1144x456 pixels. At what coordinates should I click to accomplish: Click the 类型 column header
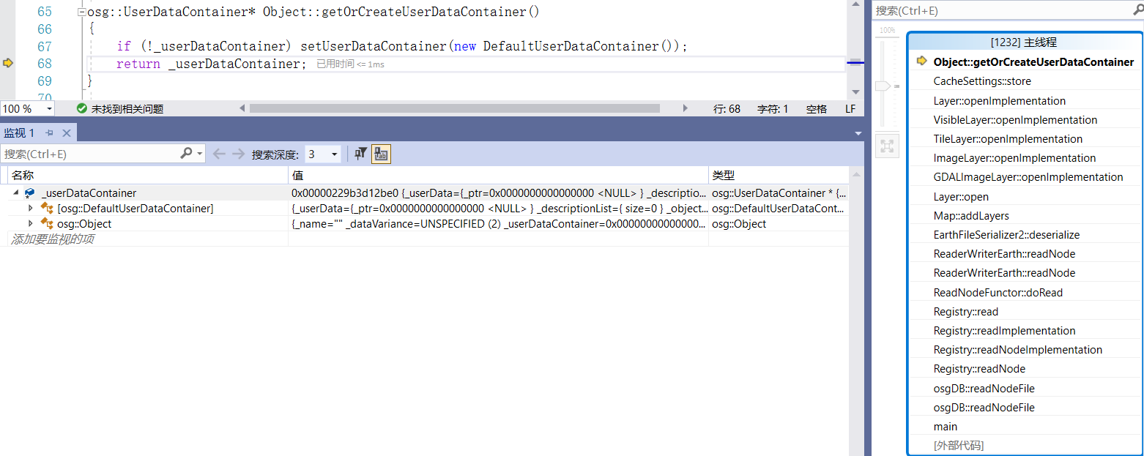click(779, 176)
